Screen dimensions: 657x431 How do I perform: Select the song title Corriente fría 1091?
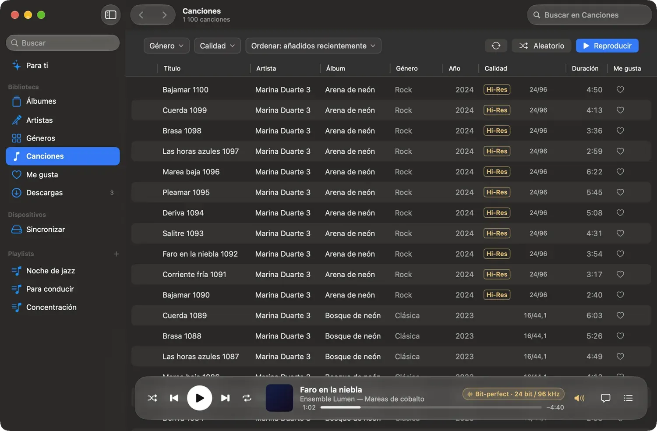tap(194, 275)
